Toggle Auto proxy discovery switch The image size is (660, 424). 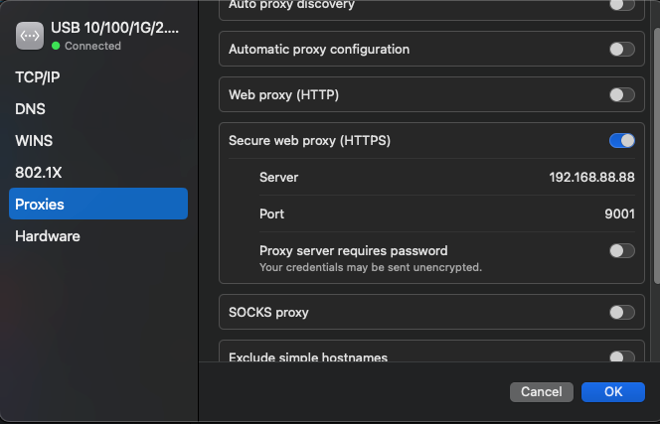[x=621, y=5]
